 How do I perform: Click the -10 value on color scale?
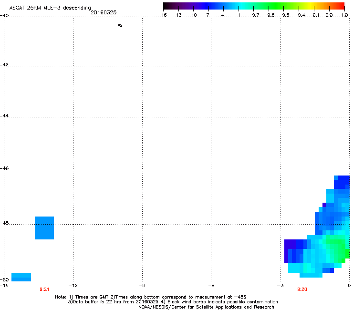(192, 15)
